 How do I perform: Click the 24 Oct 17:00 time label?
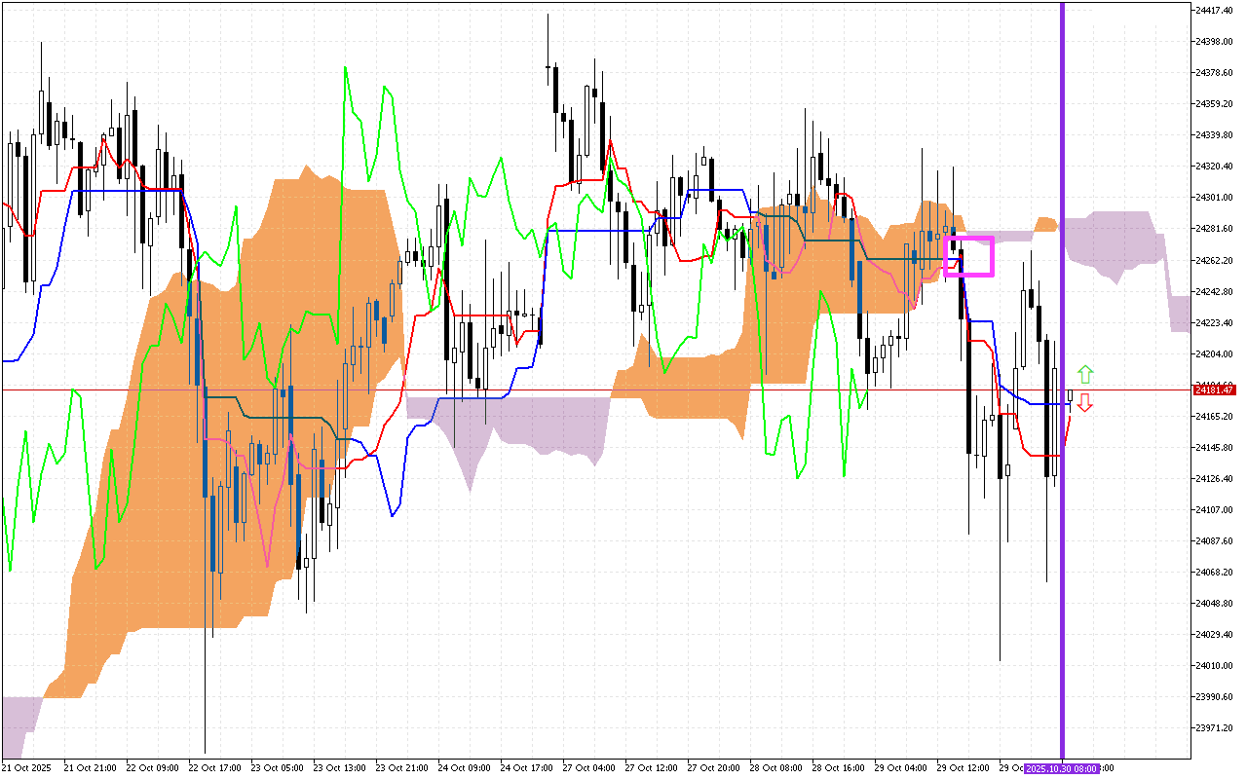(x=526, y=768)
